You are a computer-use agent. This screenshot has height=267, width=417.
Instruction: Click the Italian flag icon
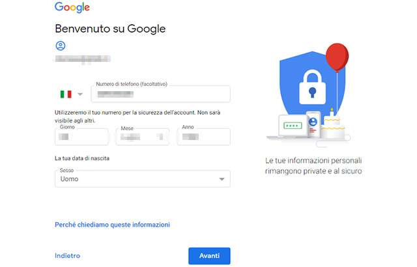tap(66, 94)
